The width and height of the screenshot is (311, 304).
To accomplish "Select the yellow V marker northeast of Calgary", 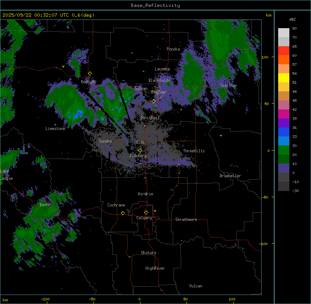I will [x=155, y=210].
